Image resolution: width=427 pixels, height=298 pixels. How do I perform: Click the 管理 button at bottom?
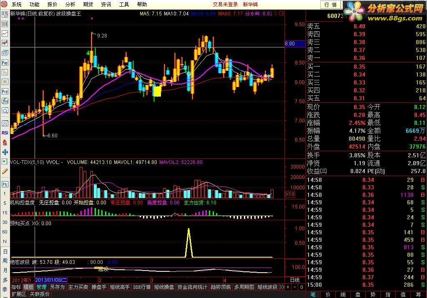(41, 287)
